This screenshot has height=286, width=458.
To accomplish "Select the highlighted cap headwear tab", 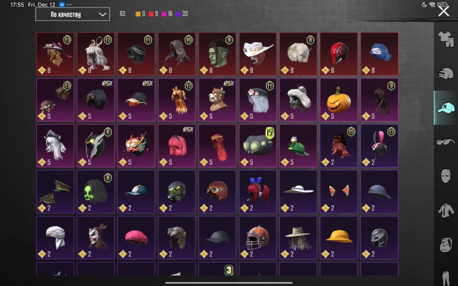I will point(446,108).
